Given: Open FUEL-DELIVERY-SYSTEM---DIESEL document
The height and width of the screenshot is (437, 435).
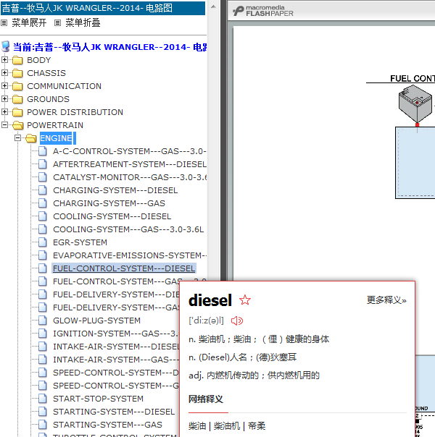Looking at the screenshot, I should [x=116, y=294].
